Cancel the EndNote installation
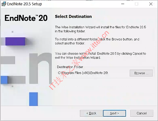This screenshot has width=158, height=121. 142,113
